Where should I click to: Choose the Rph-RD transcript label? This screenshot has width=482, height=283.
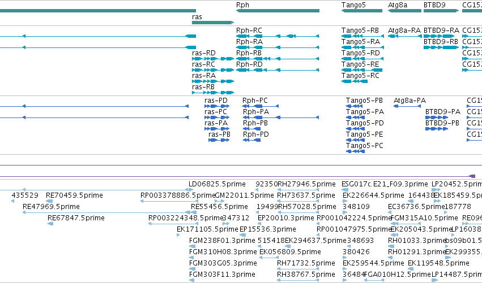[x=249, y=64]
